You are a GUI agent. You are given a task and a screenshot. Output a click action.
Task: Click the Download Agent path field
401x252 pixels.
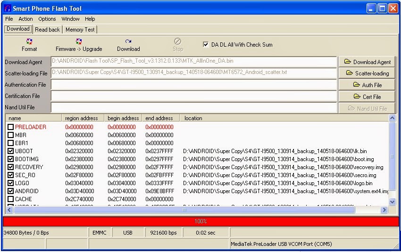pos(194,62)
